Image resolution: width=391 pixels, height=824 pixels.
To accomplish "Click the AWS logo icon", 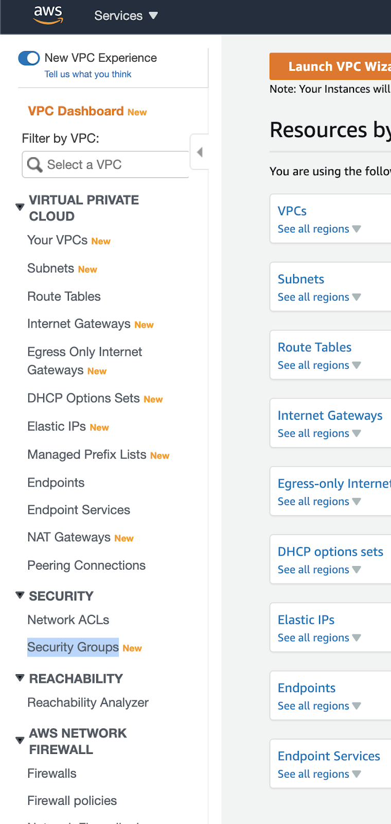I will [x=48, y=15].
